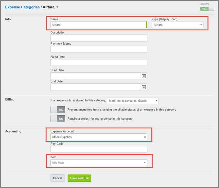Open the Start Date calendar picker

tap(144, 76)
